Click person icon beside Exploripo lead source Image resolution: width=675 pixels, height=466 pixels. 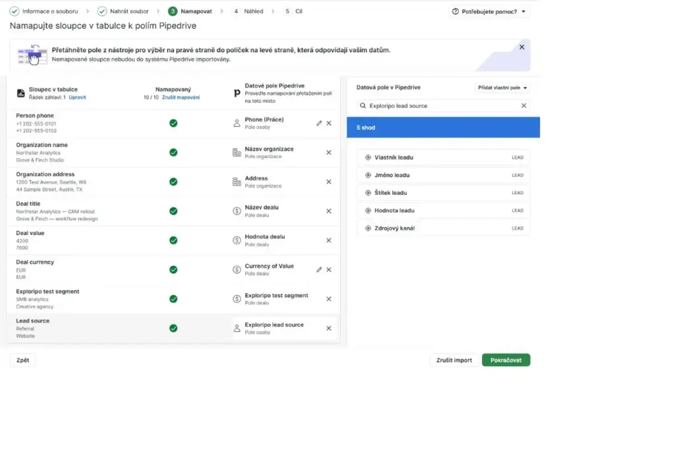[x=237, y=328]
